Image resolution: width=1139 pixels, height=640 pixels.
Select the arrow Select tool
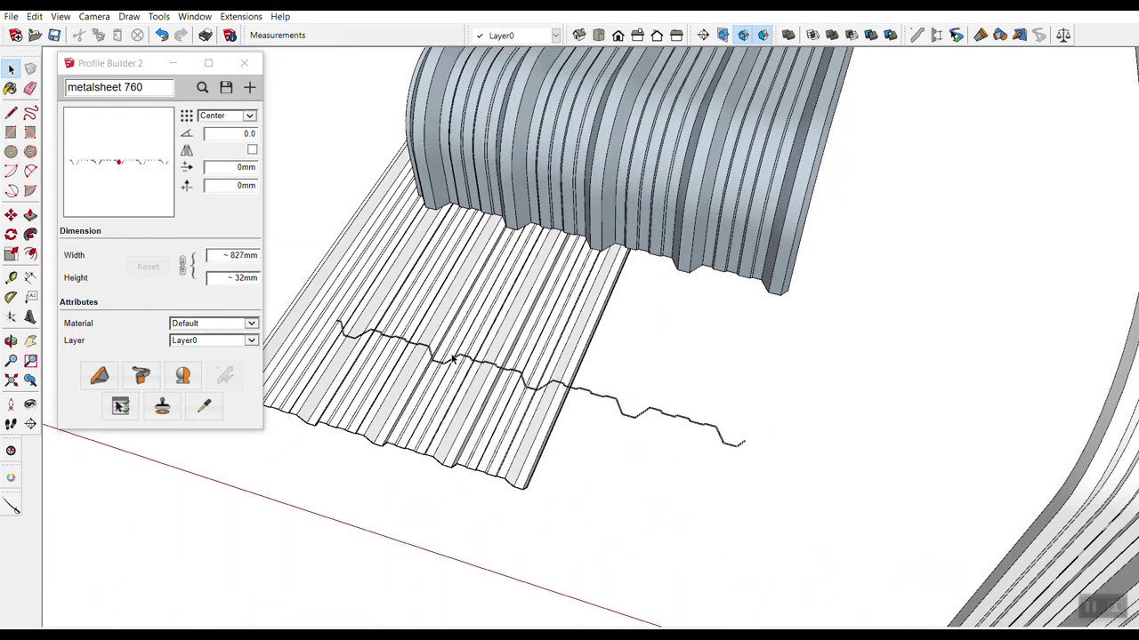click(x=11, y=69)
